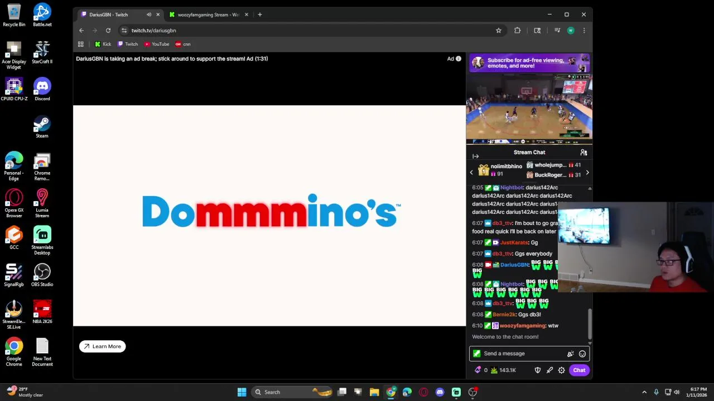Screen dimensions: 714x401
Task: Expand hidden system tray icons
Action: (644, 392)
